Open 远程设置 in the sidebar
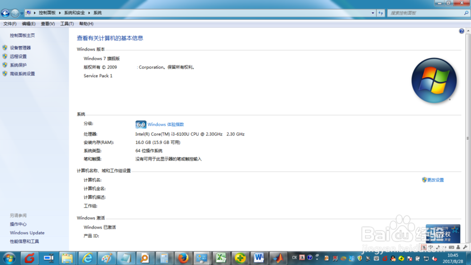This screenshot has height=265, width=471. (18, 56)
